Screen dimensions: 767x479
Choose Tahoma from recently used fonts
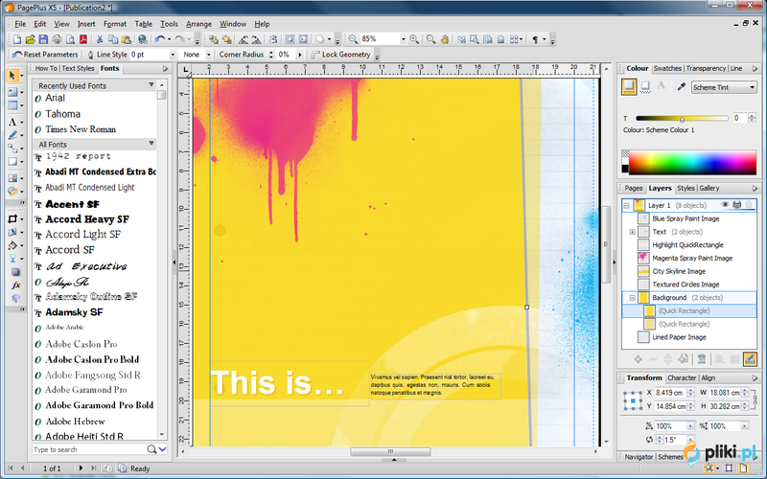coord(62,114)
